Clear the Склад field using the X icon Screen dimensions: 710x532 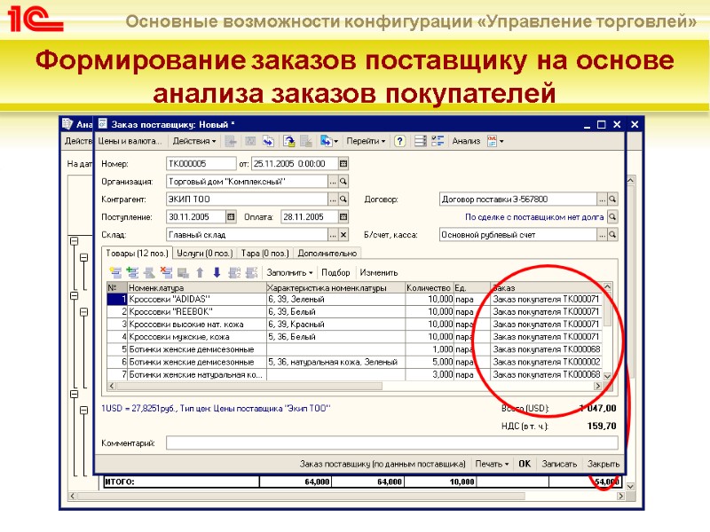coord(342,233)
